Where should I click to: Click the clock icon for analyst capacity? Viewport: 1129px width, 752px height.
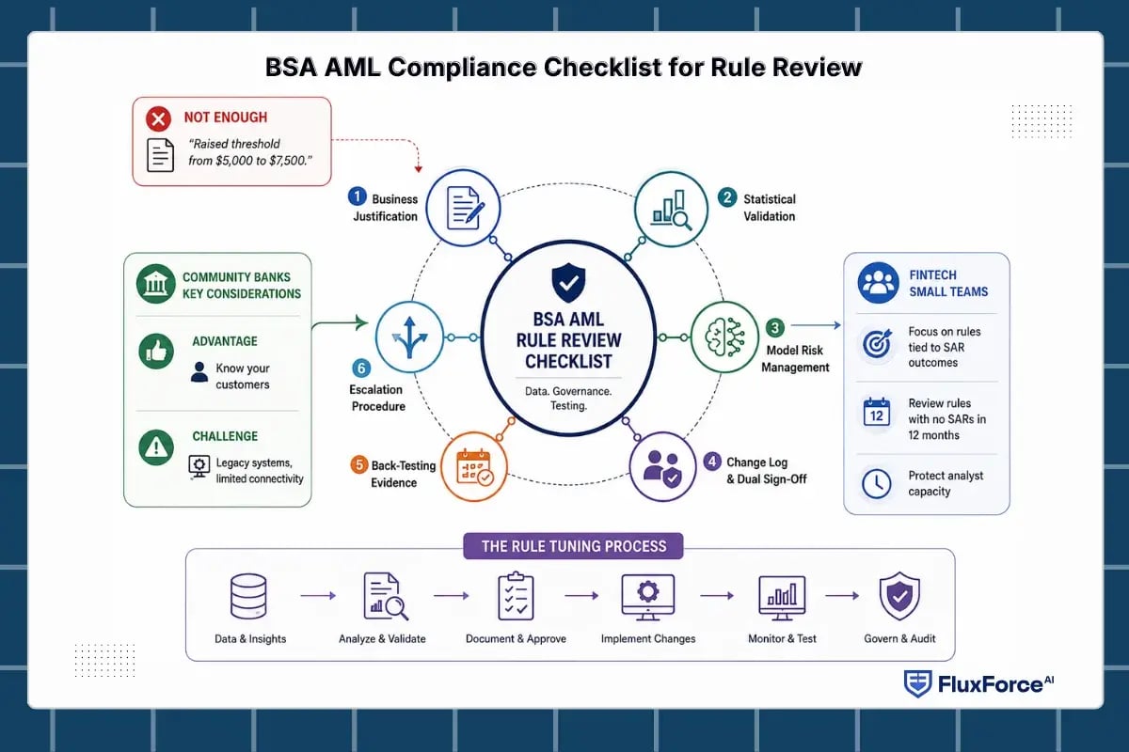(877, 483)
